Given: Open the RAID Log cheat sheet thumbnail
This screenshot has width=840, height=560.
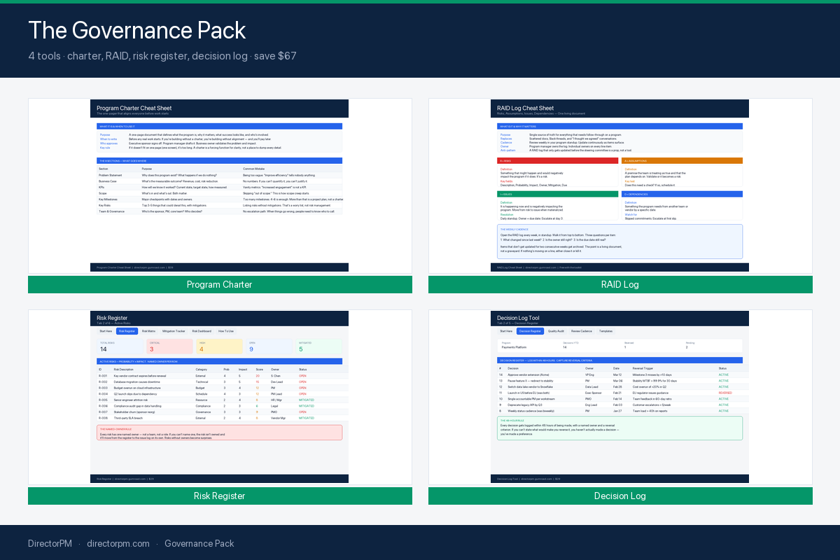Looking at the screenshot, I should [x=620, y=186].
